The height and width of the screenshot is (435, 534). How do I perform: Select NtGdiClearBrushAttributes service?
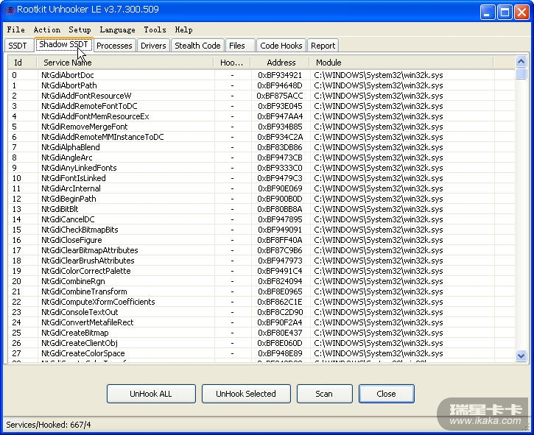261,261
